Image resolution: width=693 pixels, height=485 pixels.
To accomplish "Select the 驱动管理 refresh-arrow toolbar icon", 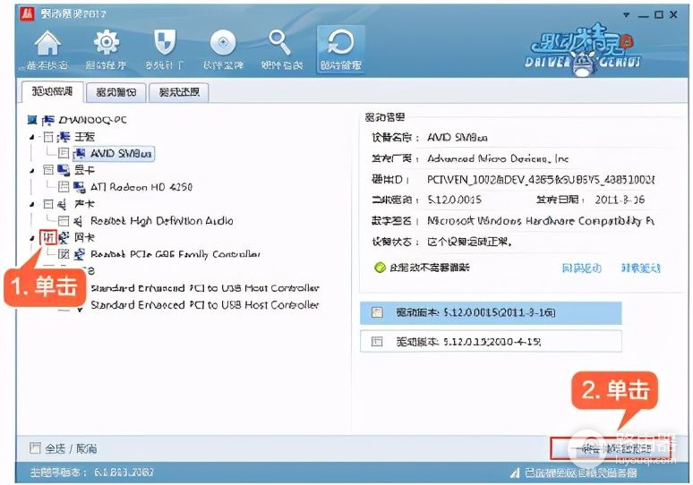I will point(340,48).
